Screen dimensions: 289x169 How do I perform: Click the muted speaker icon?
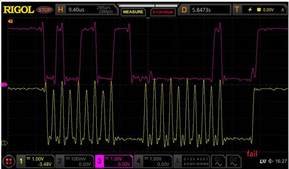[x=271, y=161]
